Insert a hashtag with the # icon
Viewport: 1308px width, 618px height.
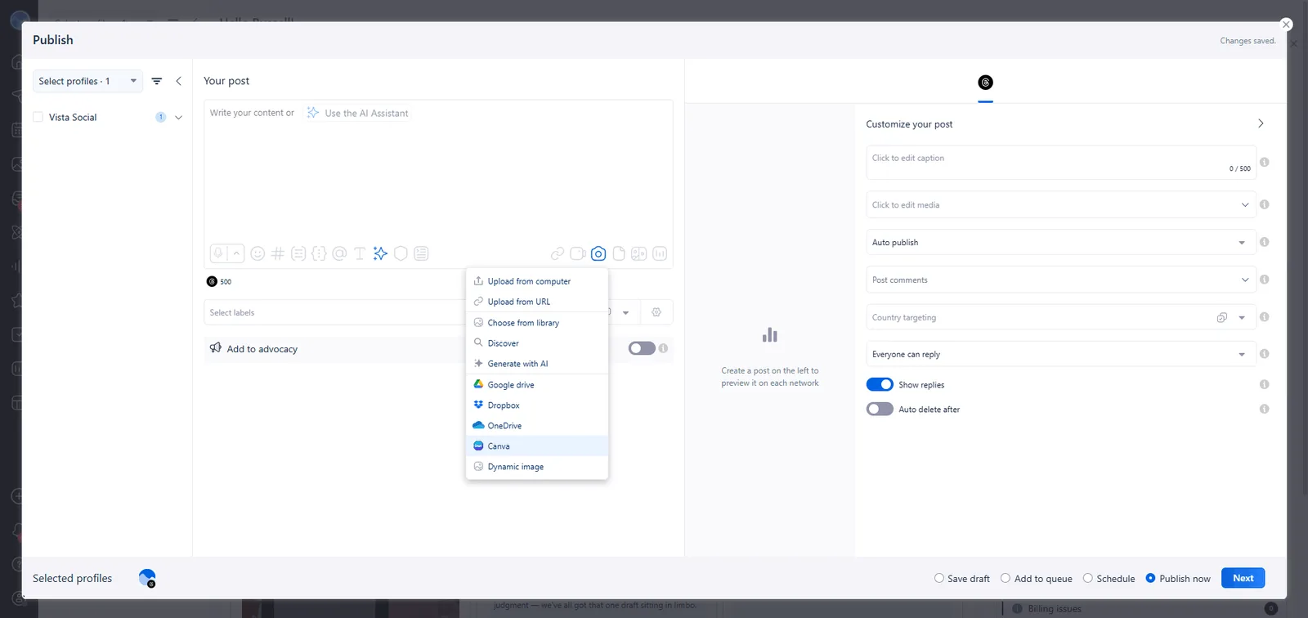pyautogui.click(x=278, y=253)
